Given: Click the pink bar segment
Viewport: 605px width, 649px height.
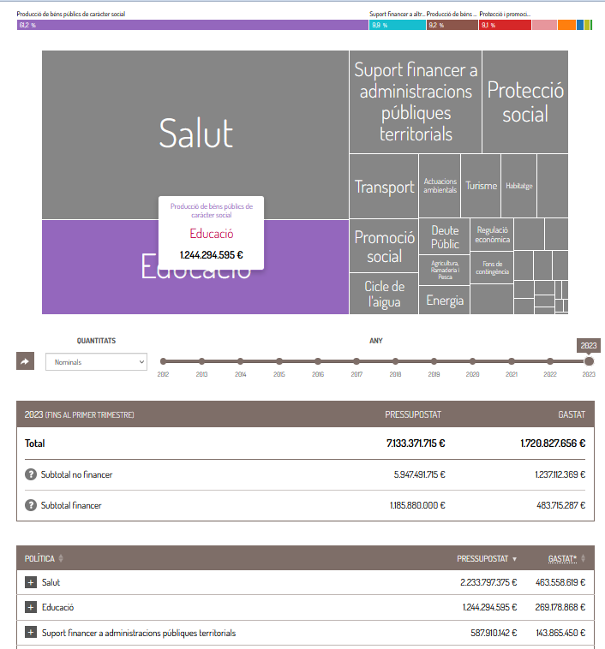Looking at the screenshot, I should (544, 25).
